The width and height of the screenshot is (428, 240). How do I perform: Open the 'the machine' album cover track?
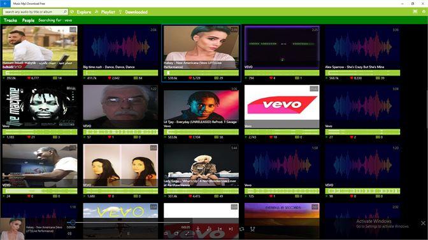click(x=40, y=107)
